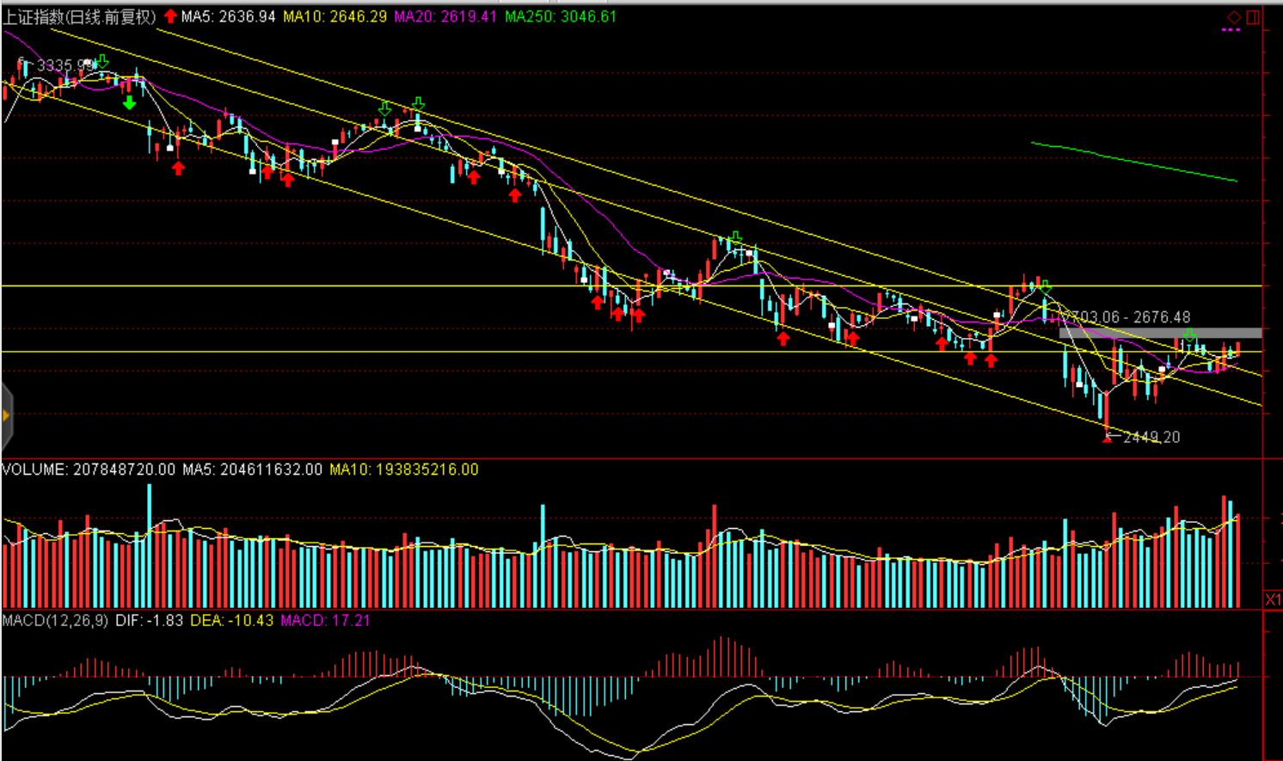Click the solid green down arrow signal marker

129,103
